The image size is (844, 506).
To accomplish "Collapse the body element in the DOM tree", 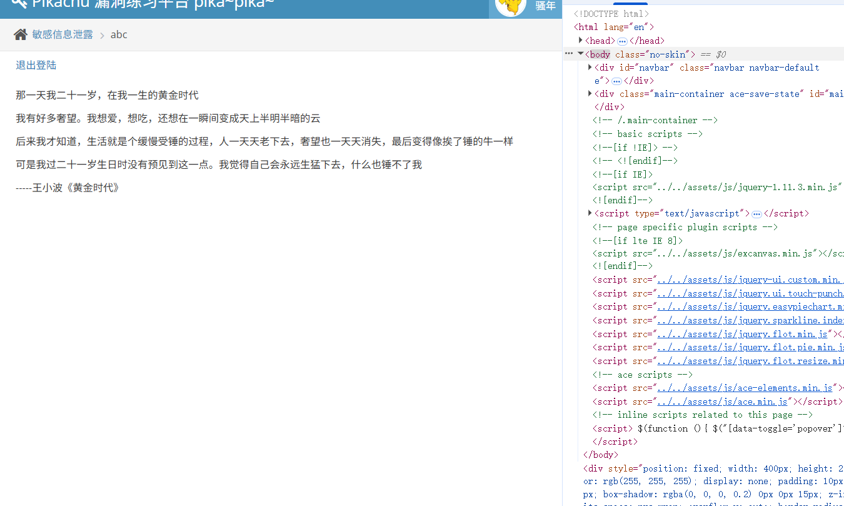I will pos(581,54).
